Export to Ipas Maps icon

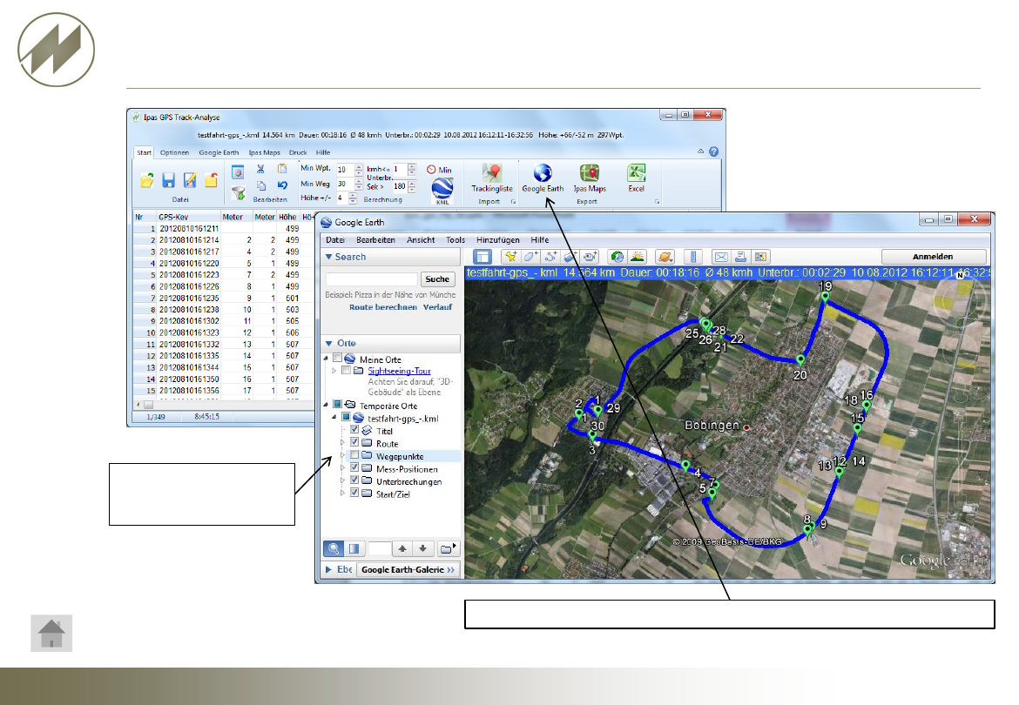coord(590,178)
